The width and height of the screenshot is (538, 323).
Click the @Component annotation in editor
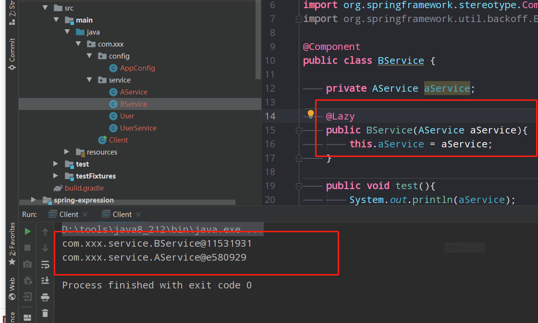(x=331, y=47)
